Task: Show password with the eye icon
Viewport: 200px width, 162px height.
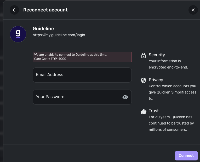Action: pyautogui.click(x=125, y=97)
